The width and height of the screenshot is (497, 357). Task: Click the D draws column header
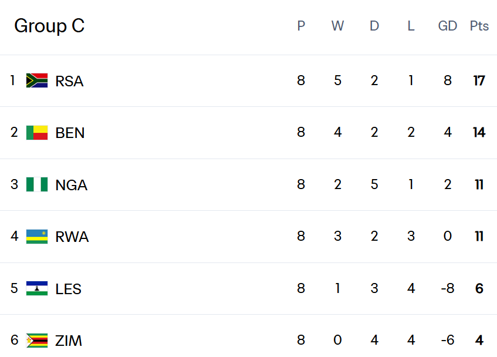click(x=374, y=26)
